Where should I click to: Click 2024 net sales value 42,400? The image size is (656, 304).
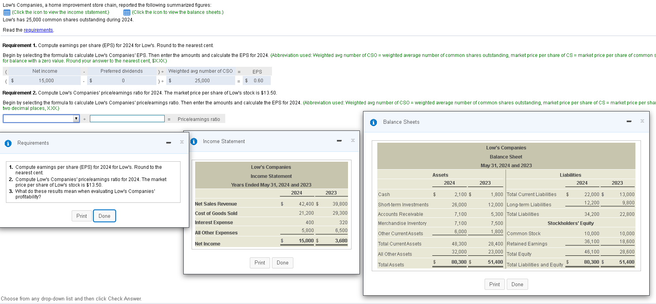point(306,204)
